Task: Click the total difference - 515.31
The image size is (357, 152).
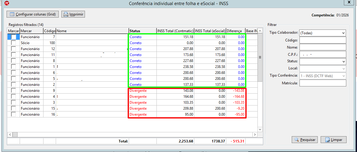Action: 237,141
